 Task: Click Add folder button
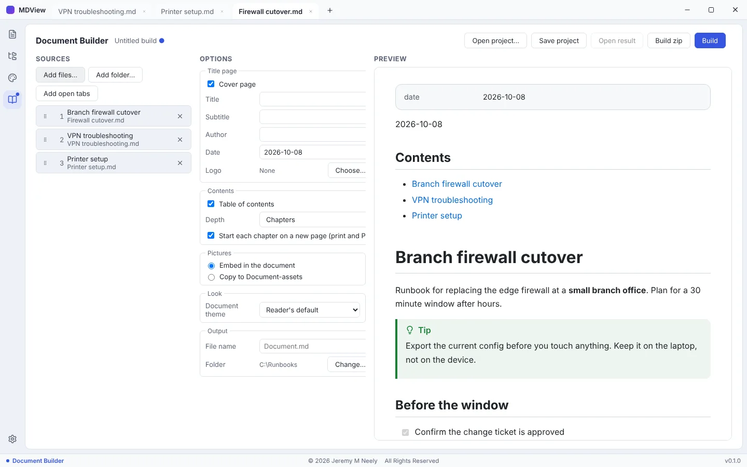115,75
